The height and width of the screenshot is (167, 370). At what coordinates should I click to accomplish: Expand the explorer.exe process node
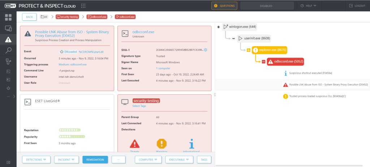(249, 50)
